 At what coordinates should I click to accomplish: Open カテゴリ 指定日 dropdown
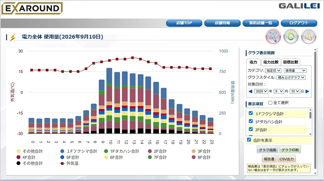273,70
